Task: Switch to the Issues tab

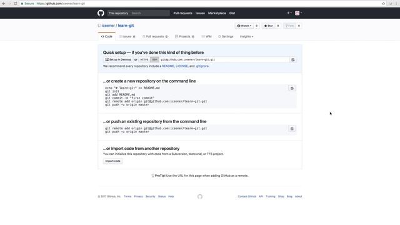Action: pyautogui.click(x=127, y=36)
